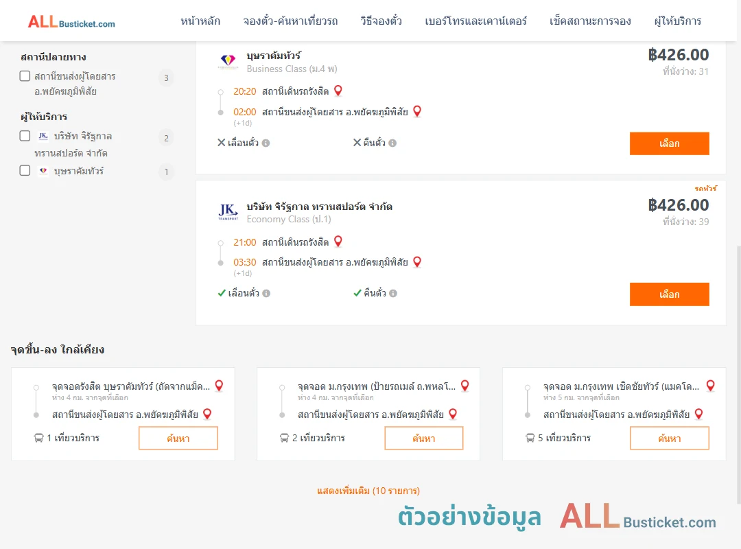This screenshot has width=741, height=549.
Task: Open map pin for จุดจอด ม.กรุงเทพ เชิดชัยทัวร์
Action: 710,386
